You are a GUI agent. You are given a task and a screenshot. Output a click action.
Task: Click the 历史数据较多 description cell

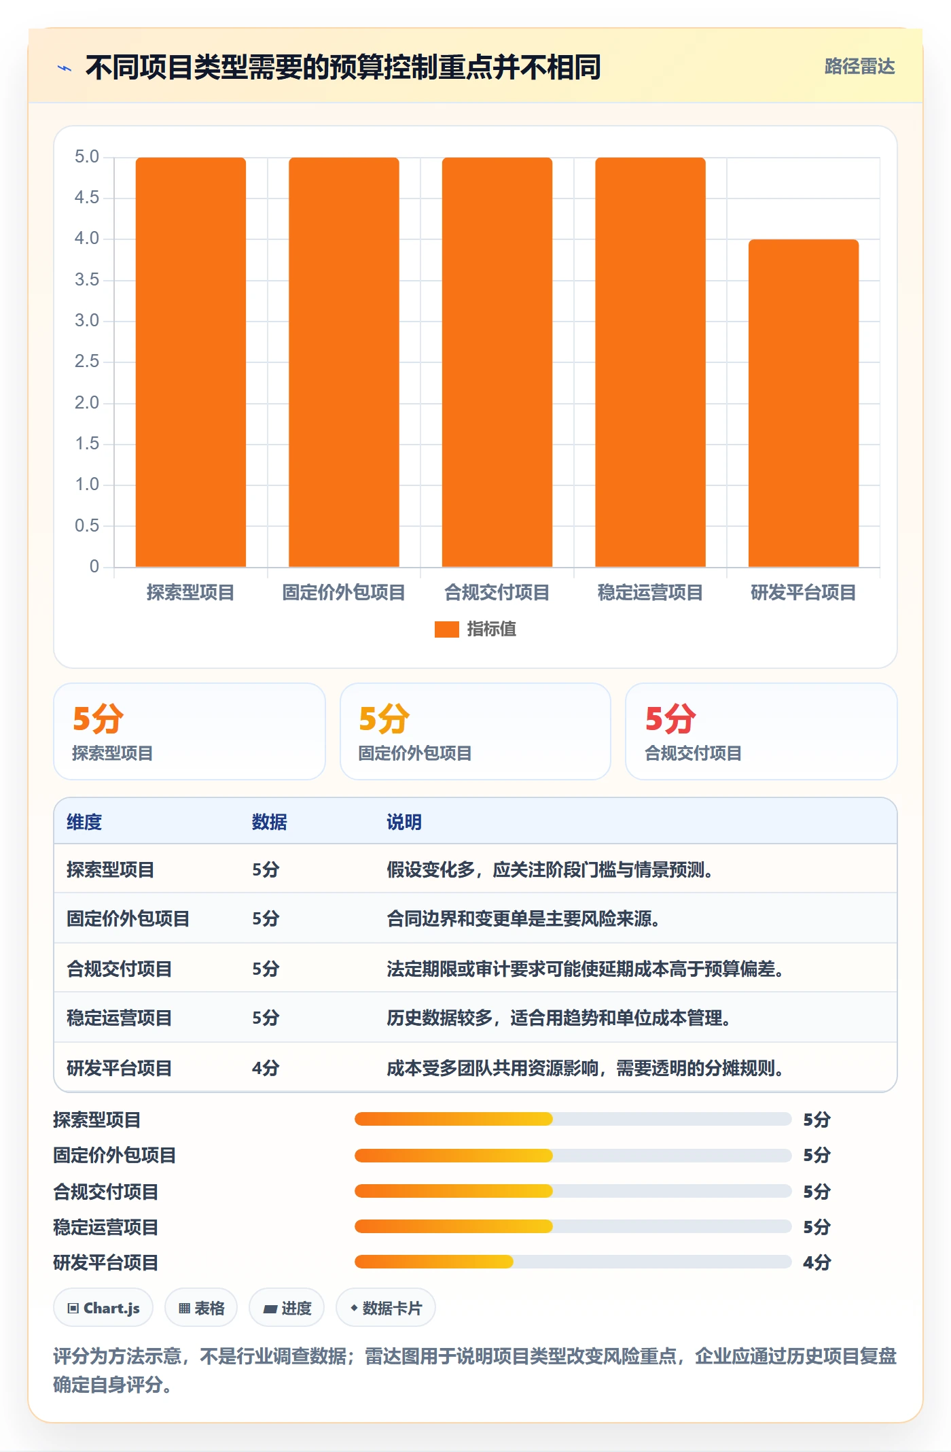point(559,1018)
